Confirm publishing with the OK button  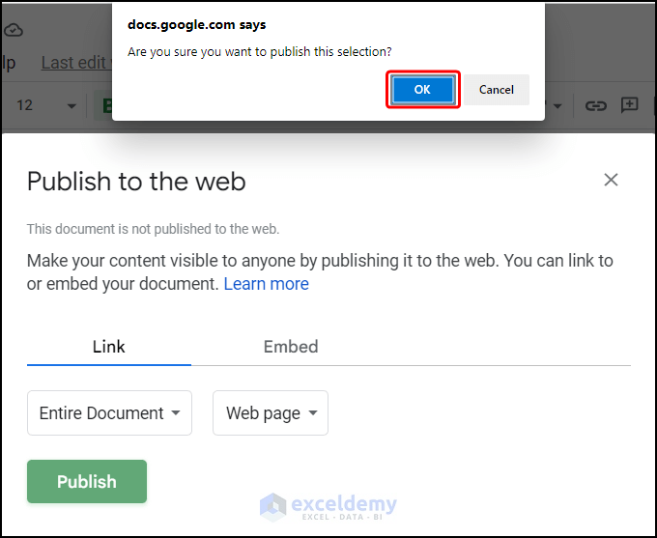(x=423, y=90)
